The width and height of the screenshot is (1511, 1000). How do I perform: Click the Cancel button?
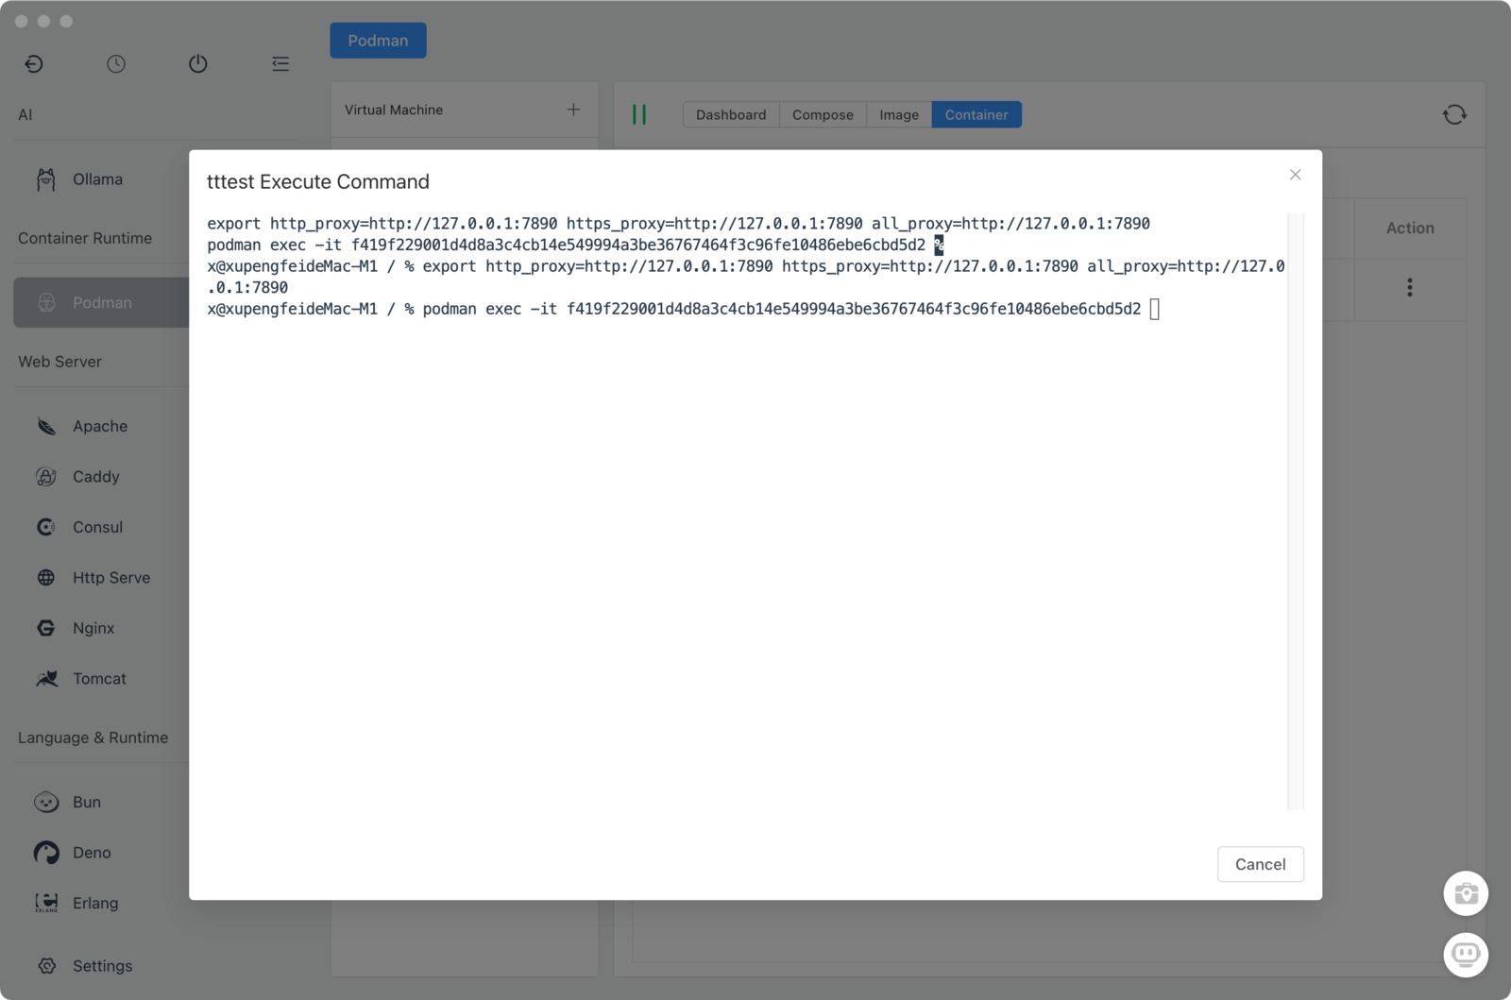click(1260, 864)
